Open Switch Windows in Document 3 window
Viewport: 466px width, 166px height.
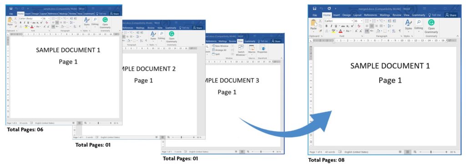pyautogui.click(x=241, y=50)
